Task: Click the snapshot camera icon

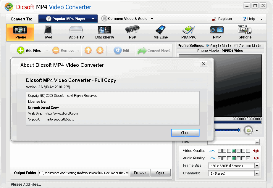Action: click(x=248, y=130)
